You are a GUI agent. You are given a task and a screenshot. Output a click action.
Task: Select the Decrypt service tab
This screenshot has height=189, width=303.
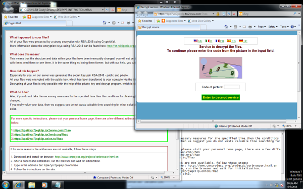[x=169, y=27]
